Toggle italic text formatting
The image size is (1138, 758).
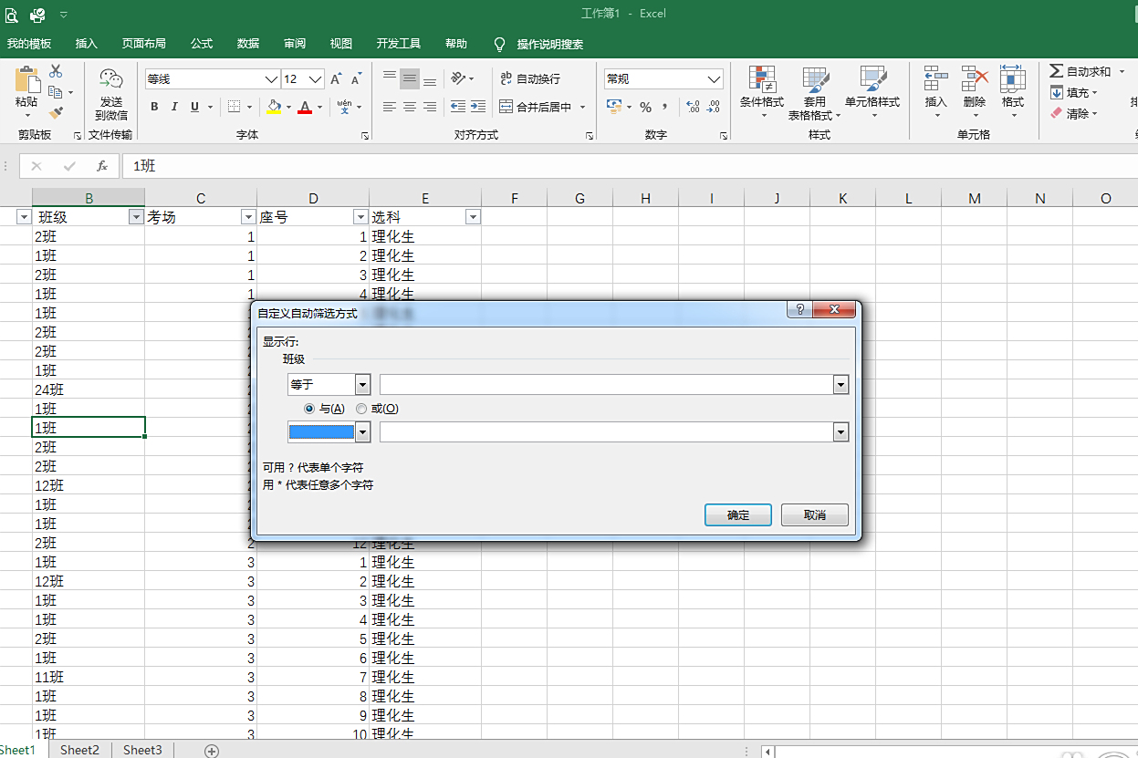(x=174, y=107)
